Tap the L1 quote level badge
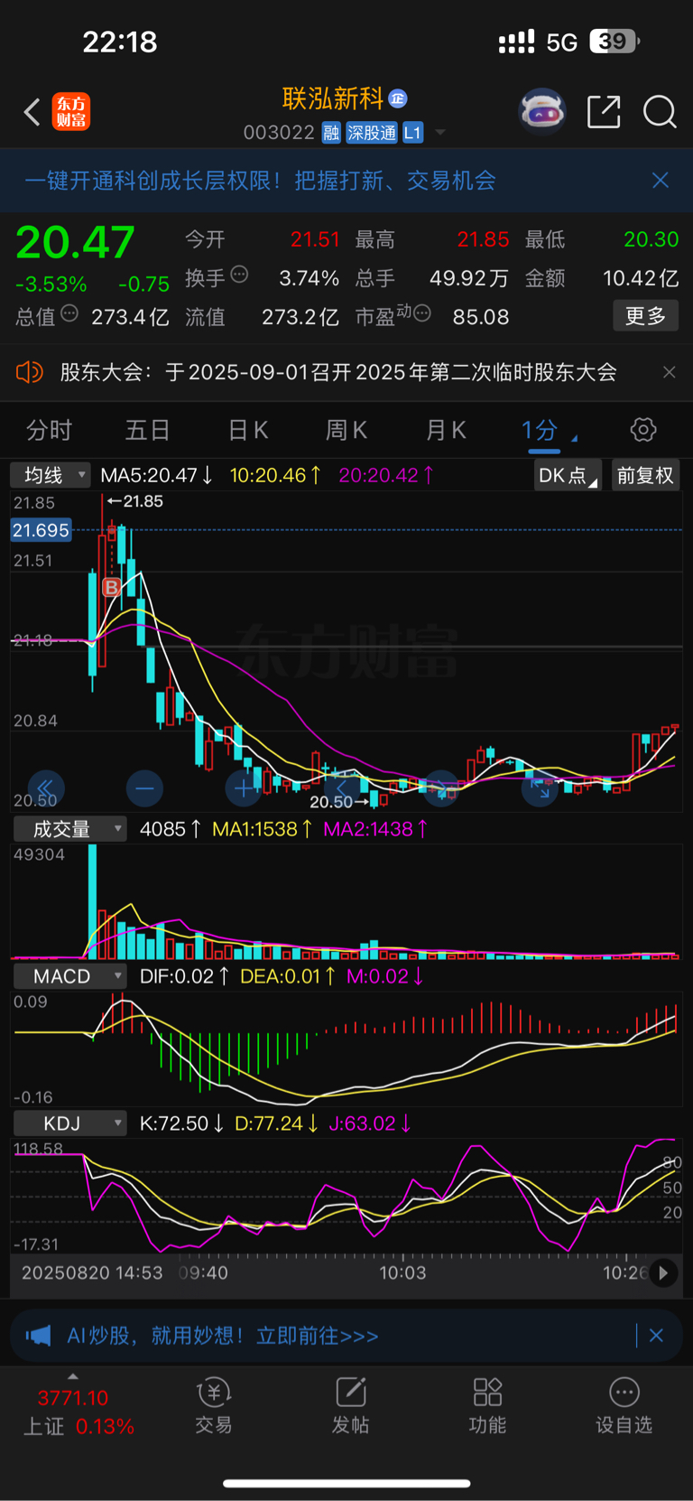The image size is (693, 1501). tap(412, 133)
